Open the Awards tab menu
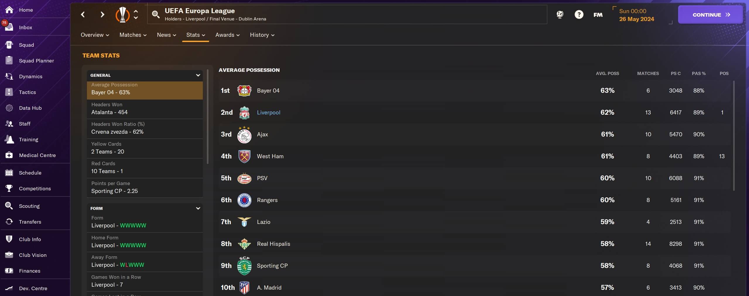Screen dimensions: 749x296 [x=227, y=35]
